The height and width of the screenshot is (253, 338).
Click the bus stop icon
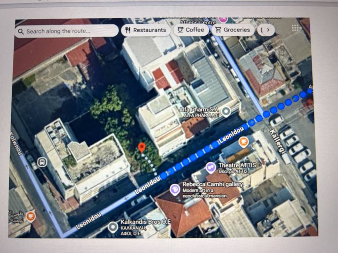[42, 162]
